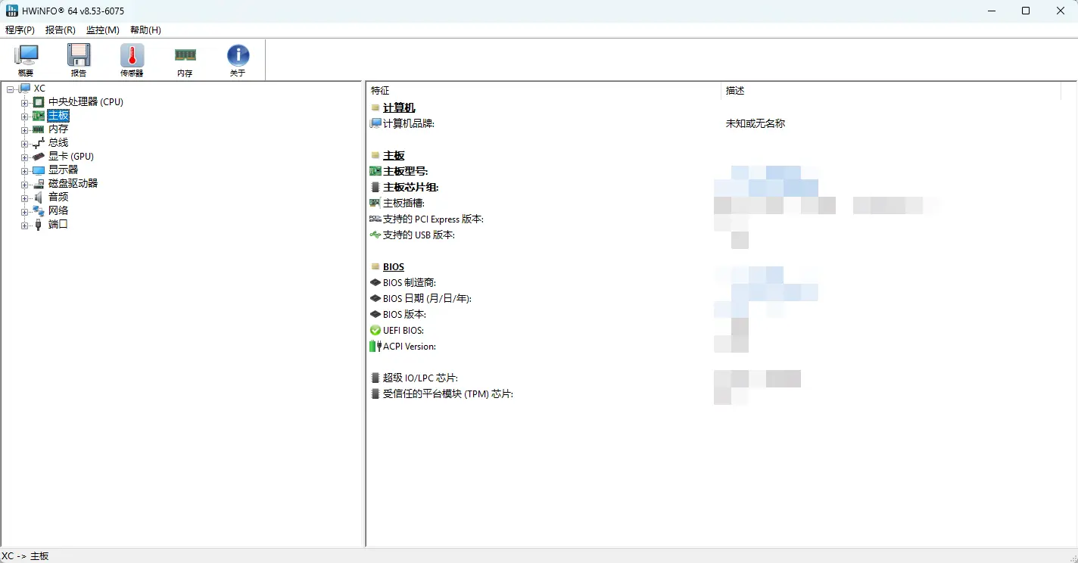The image size is (1078, 563).
Task: Expand the 显示器 tree node
Action: 25,171
